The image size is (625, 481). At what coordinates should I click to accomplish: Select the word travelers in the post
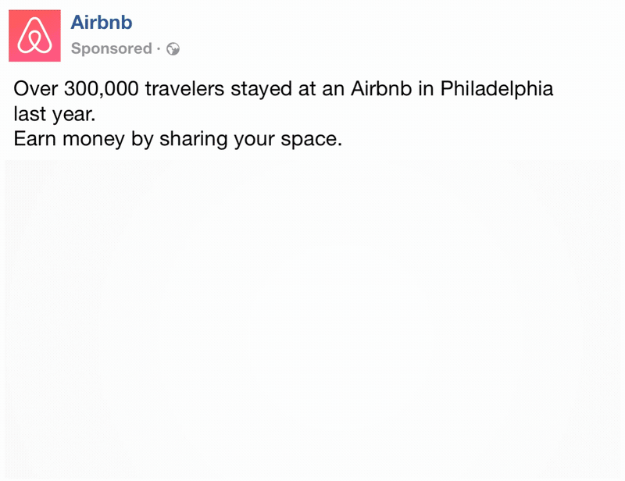tap(184, 88)
